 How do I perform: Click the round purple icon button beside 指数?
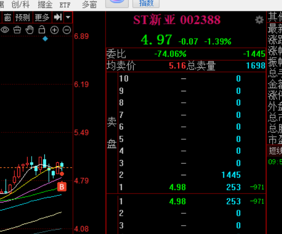(117, 3)
